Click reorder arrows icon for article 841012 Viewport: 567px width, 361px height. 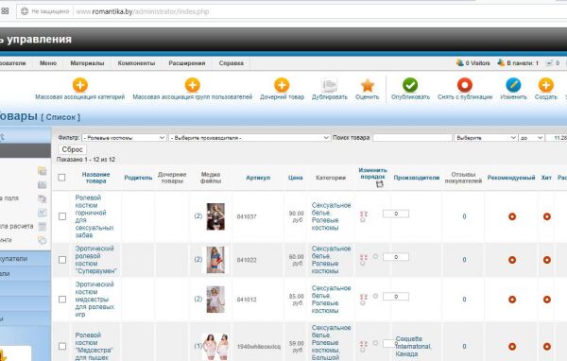click(x=364, y=297)
